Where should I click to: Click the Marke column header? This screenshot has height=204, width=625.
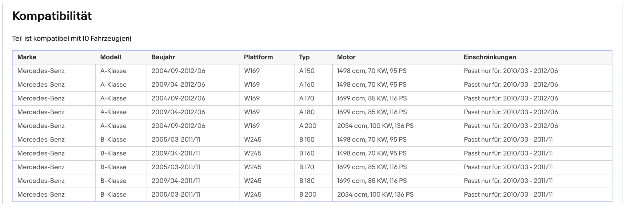point(27,57)
